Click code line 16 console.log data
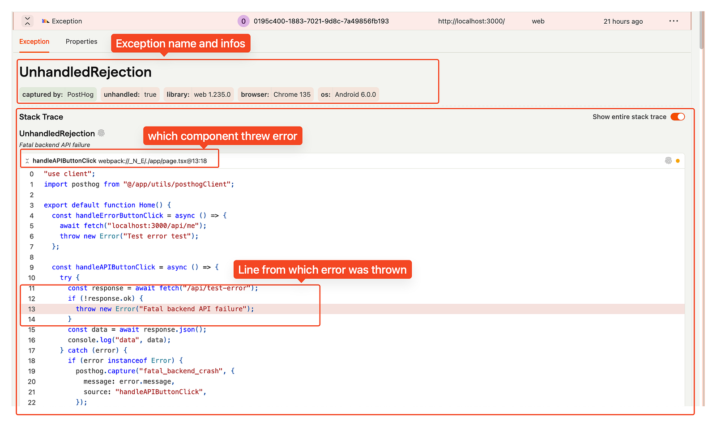 pos(119,340)
